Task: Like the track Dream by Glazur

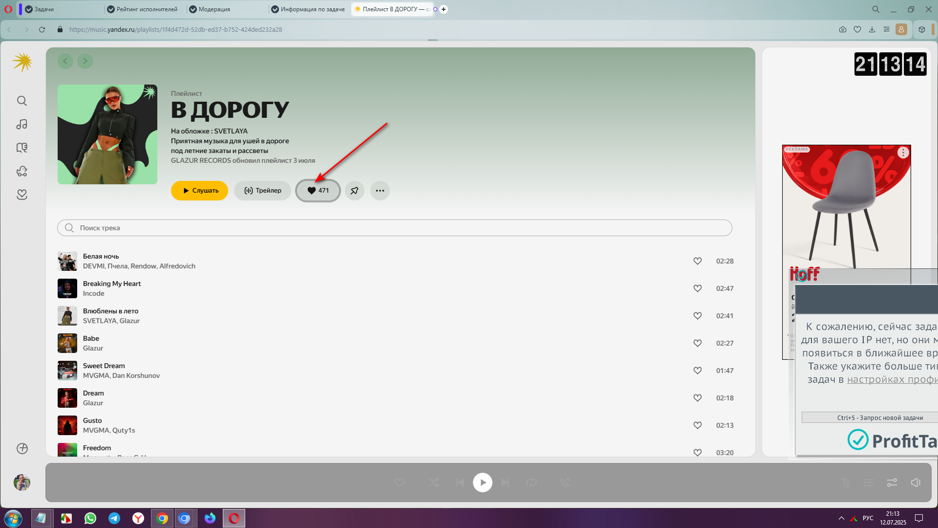Action: [x=698, y=398]
